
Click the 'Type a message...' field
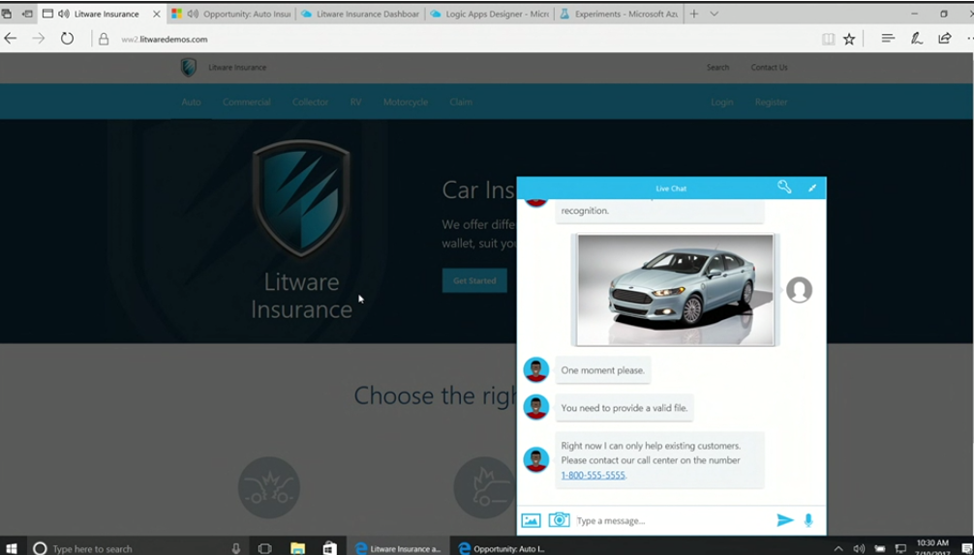point(674,520)
